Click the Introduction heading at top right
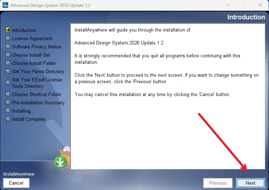This screenshot has height=190, width=269. coord(246,17)
